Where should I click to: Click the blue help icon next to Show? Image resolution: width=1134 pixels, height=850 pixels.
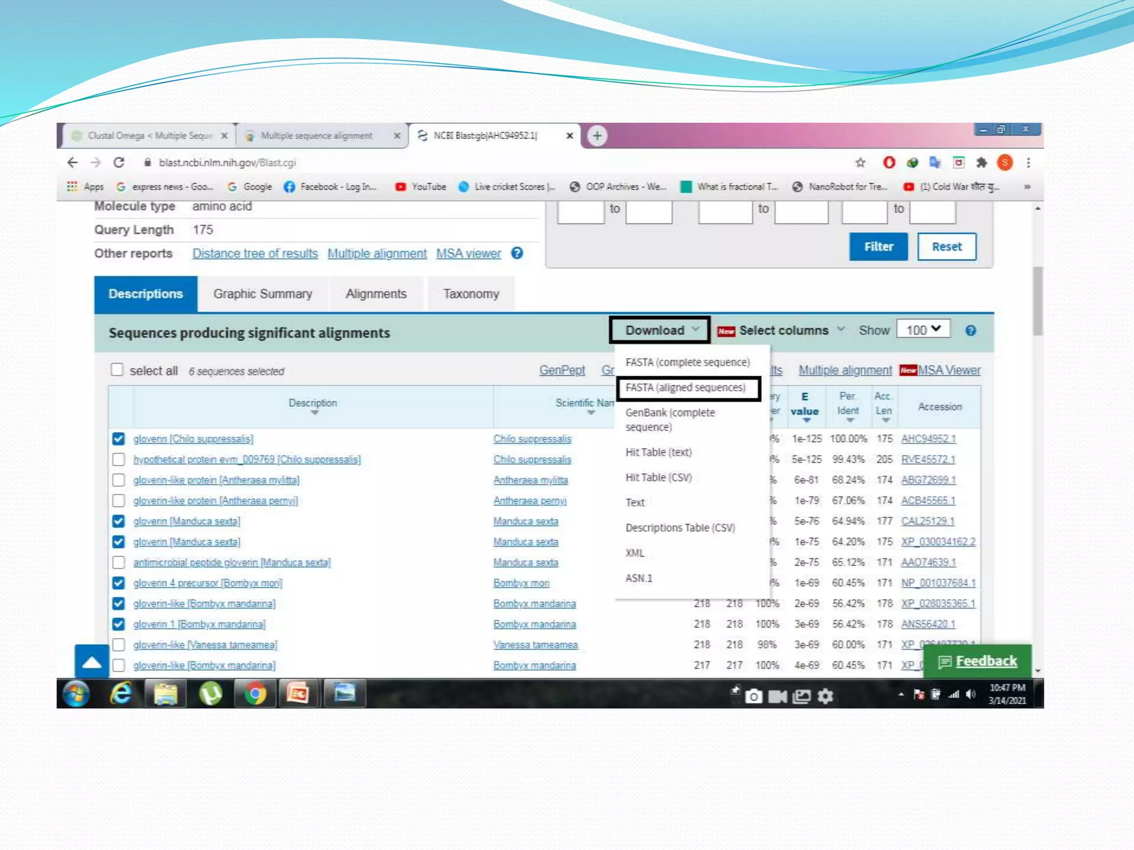click(x=970, y=331)
